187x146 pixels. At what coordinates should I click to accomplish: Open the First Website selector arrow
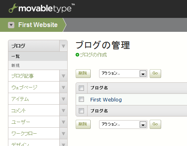11,25
